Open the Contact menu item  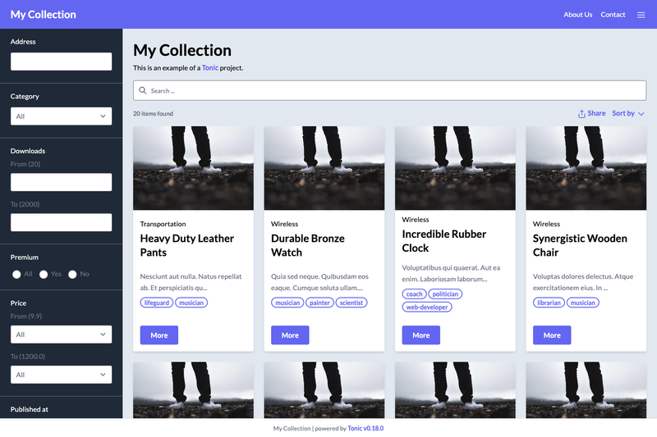[613, 15]
